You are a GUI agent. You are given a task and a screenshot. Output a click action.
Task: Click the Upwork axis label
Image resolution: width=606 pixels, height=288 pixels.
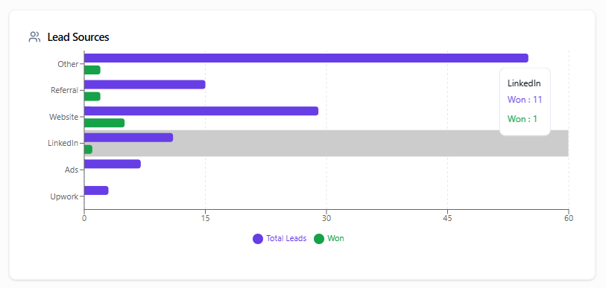click(64, 196)
